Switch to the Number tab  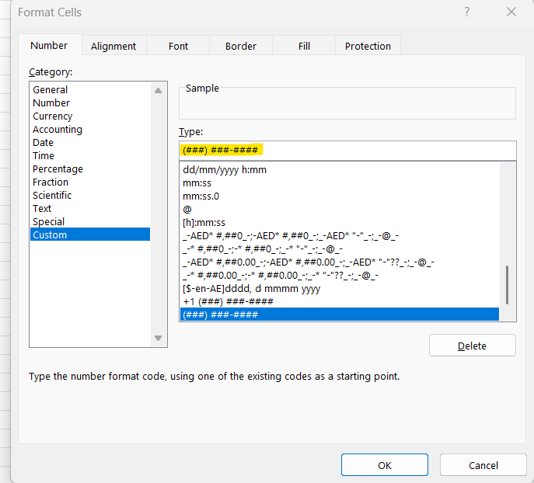point(49,45)
